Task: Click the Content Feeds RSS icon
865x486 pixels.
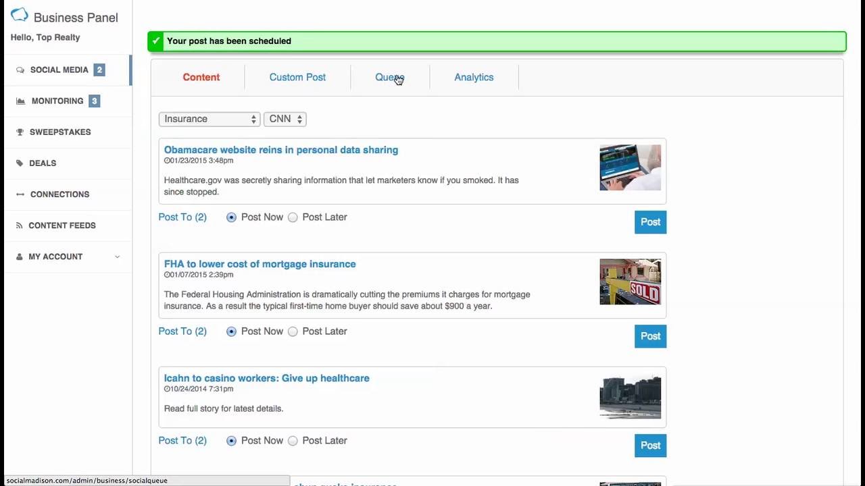Action: click(x=20, y=225)
